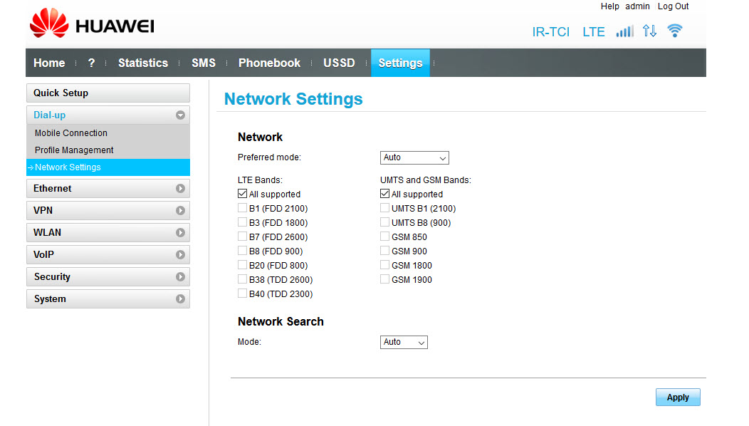749x426 pixels.
Task: Open the question mark help tab
Action: coord(91,63)
